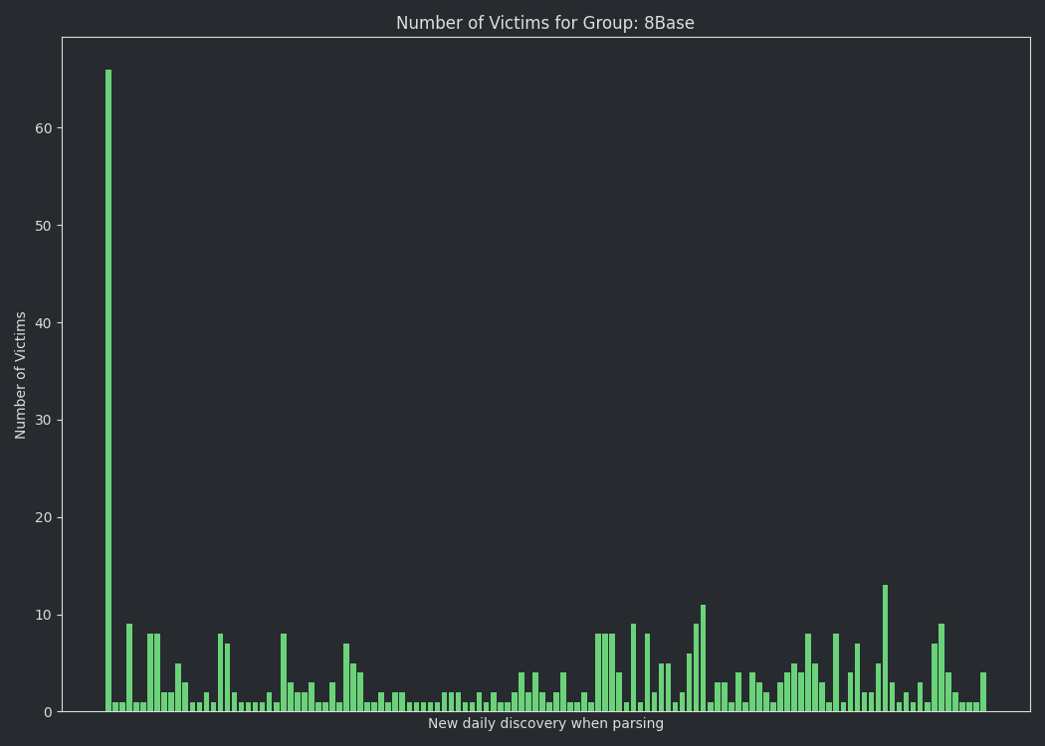Click the y-axis tick label 40
This screenshot has height=746, width=1045.
[44, 323]
